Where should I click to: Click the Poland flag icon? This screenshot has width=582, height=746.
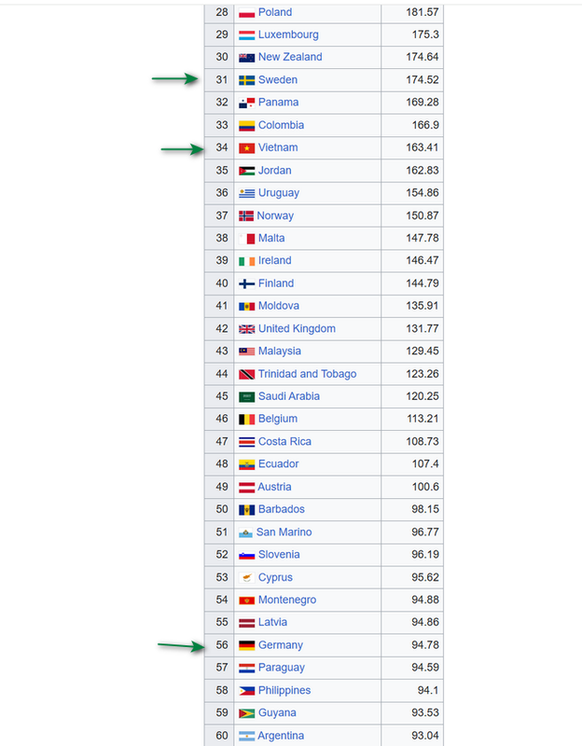coord(246,13)
